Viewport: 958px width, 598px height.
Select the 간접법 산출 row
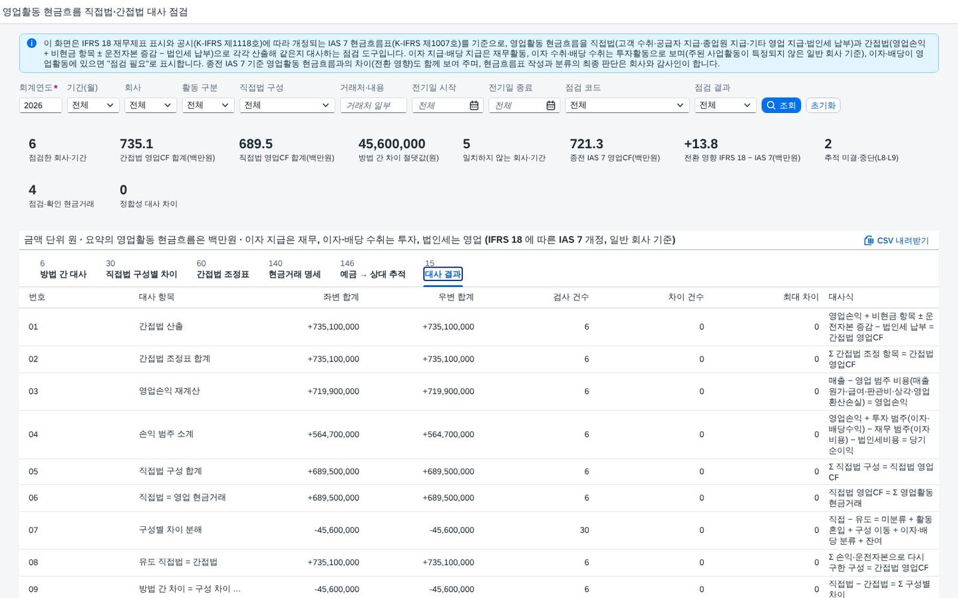tap(479, 327)
